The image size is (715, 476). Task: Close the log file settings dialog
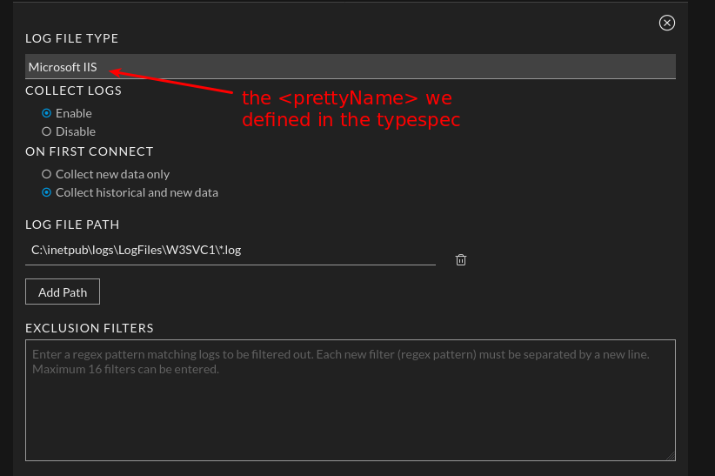point(667,23)
